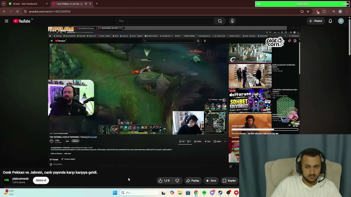Bookmark this page with the star icon

coord(308,11)
